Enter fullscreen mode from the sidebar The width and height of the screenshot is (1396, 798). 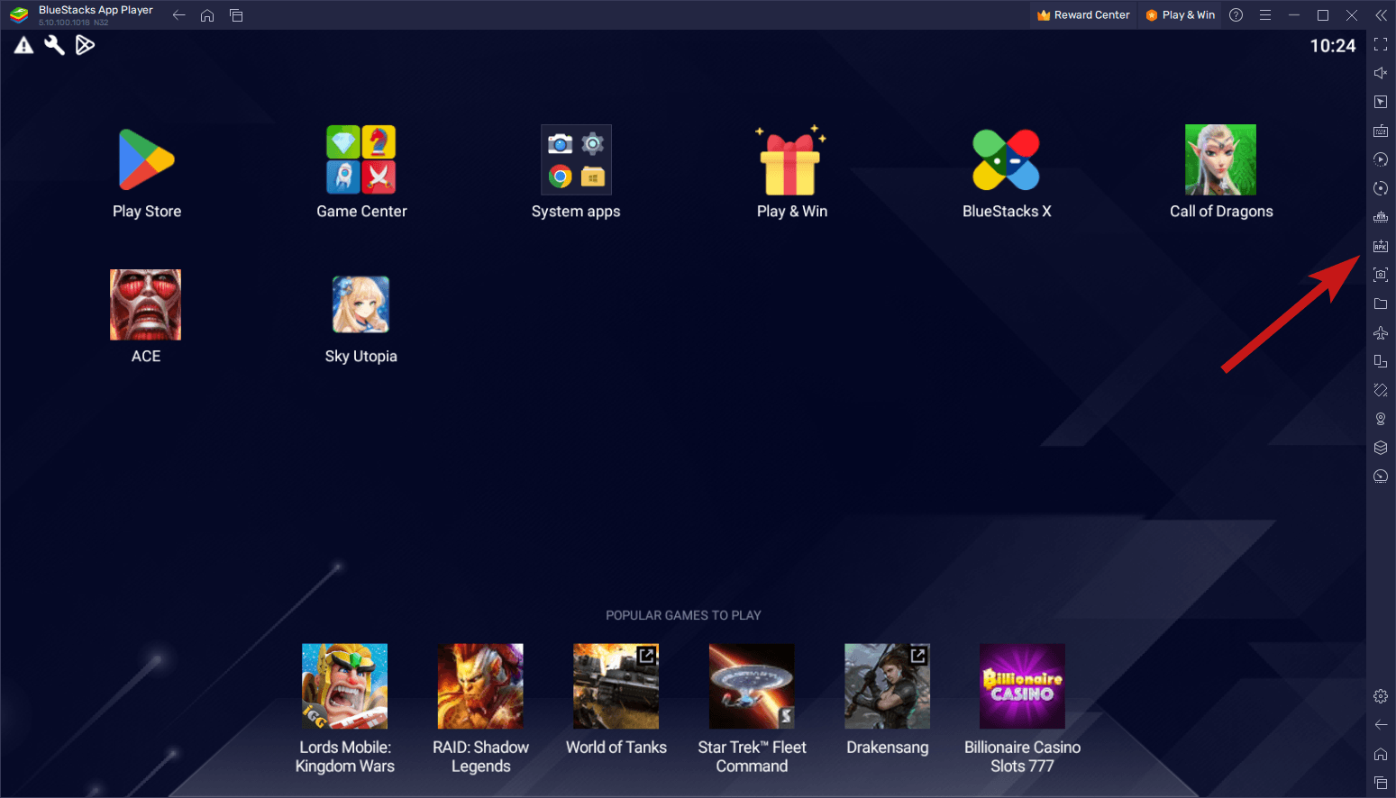click(x=1381, y=44)
